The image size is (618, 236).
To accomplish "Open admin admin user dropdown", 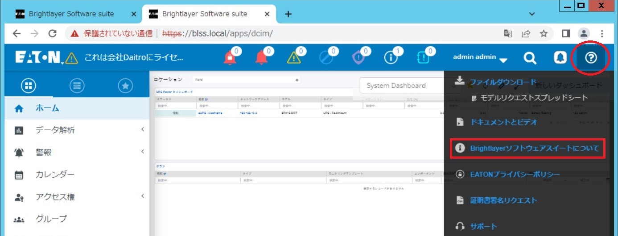I will click(480, 58).
